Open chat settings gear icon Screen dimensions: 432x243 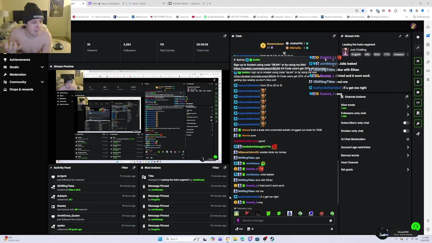[332, 229]
